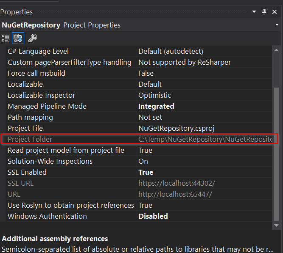Select the Localizable Inspector Optimistic value

click(154, 95)
